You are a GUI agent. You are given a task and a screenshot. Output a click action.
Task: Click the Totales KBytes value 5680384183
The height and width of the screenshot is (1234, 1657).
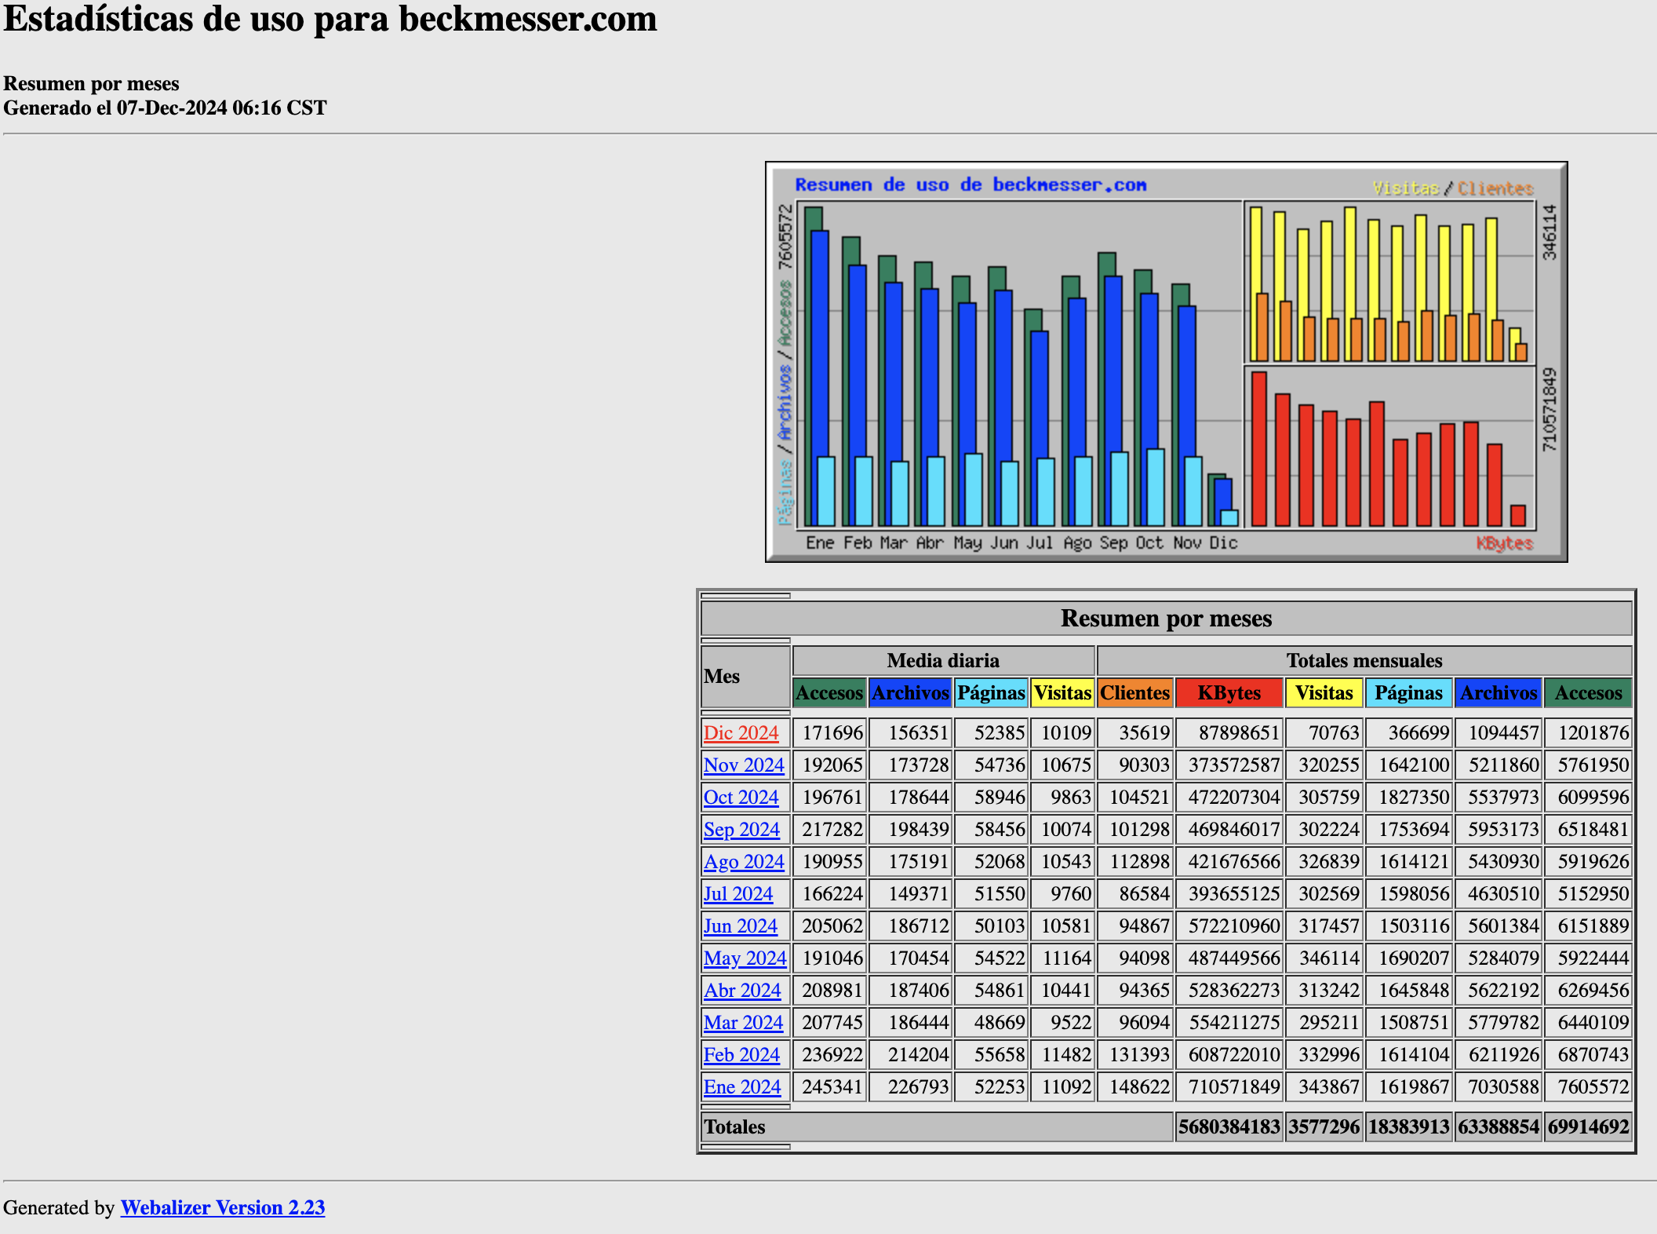tap(1229, 1127)
